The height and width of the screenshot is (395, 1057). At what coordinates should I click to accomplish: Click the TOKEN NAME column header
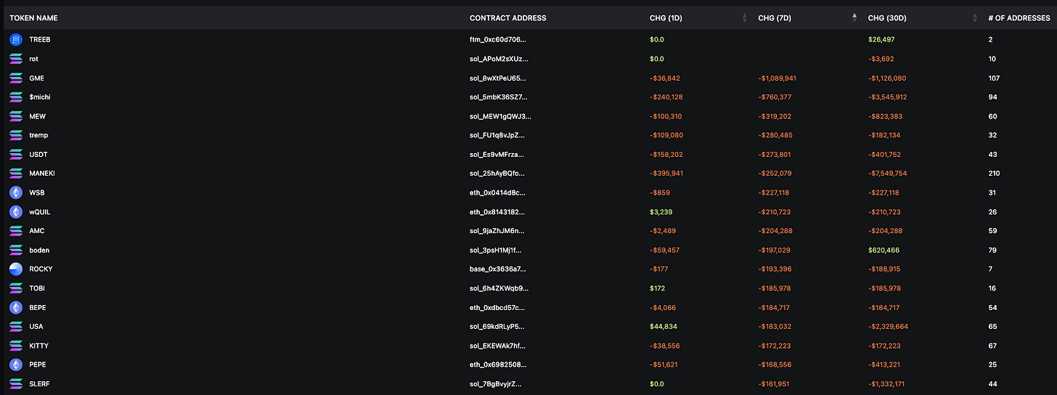(x=33, y=17)
